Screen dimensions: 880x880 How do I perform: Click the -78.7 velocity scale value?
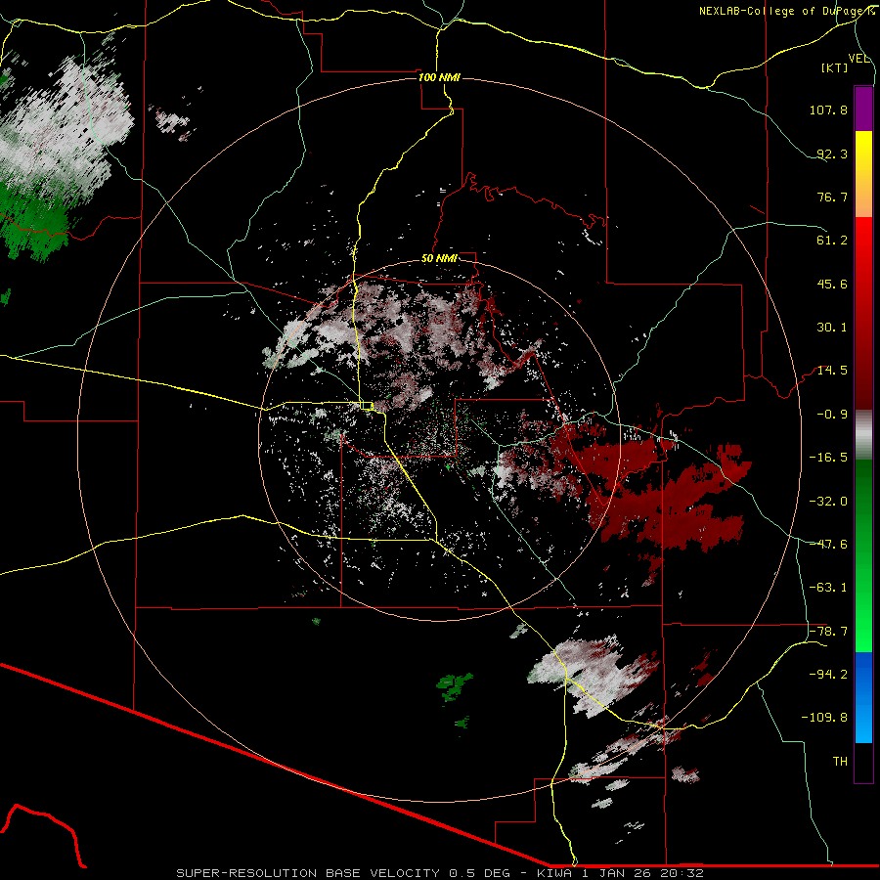point(828,632)
